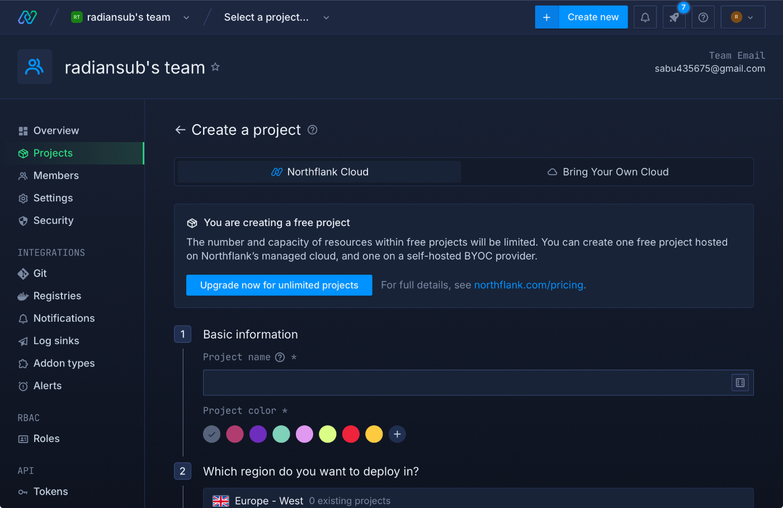This screenshot has width=783, height=508.
Task: Open the rocket updates icon
Action: 674,17
